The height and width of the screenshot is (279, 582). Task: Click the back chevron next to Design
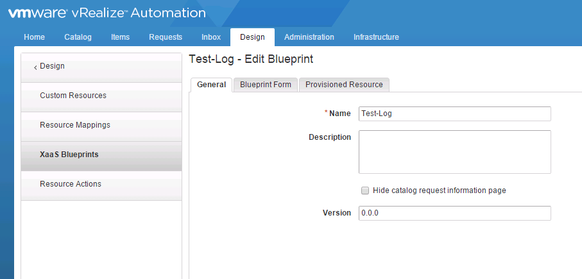pyautogui.click(x=35, y=67)
